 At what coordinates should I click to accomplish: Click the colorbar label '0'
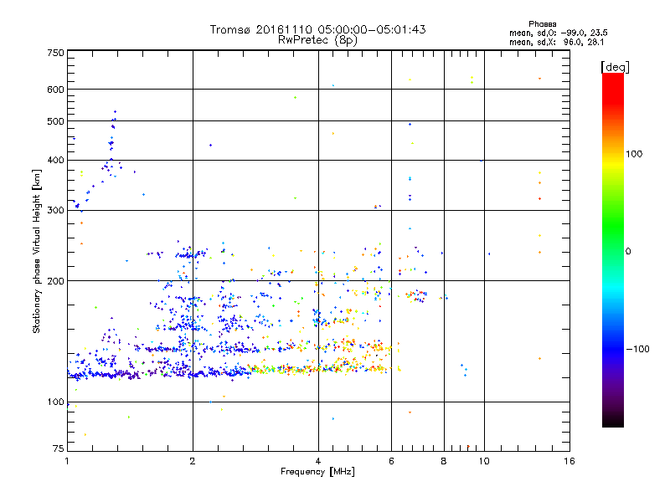click(x=628, y=251)
